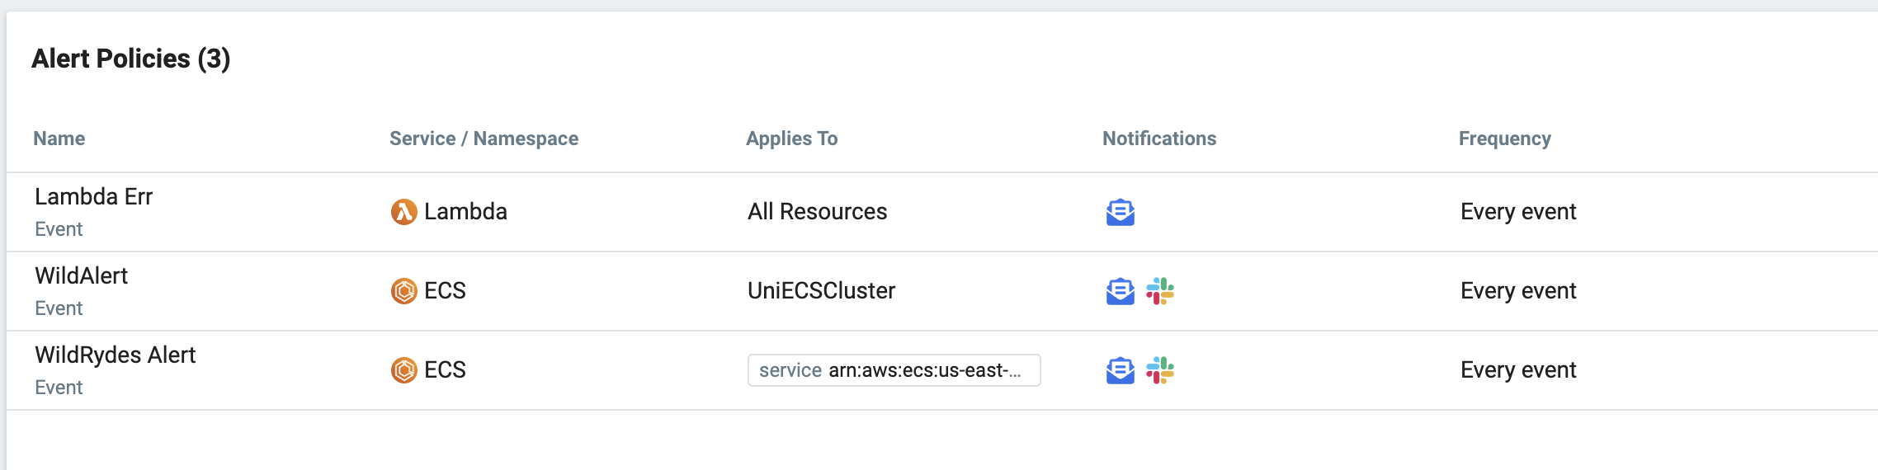The image size is (1878, 470).
Task: Click the email icon in WildAlert row
Action: coord(1120,291)
